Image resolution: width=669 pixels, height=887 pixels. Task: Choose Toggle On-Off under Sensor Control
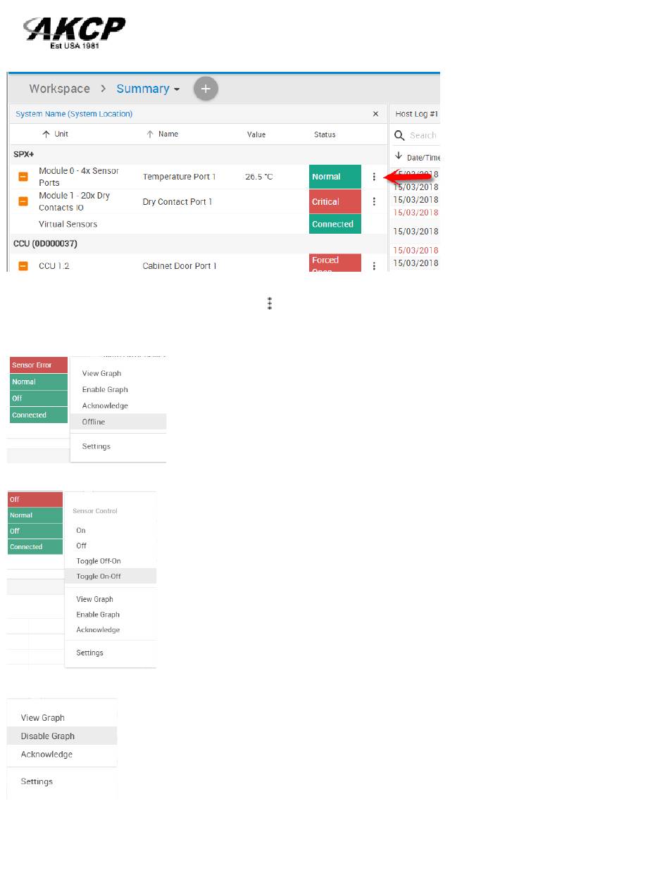point(111,577)
